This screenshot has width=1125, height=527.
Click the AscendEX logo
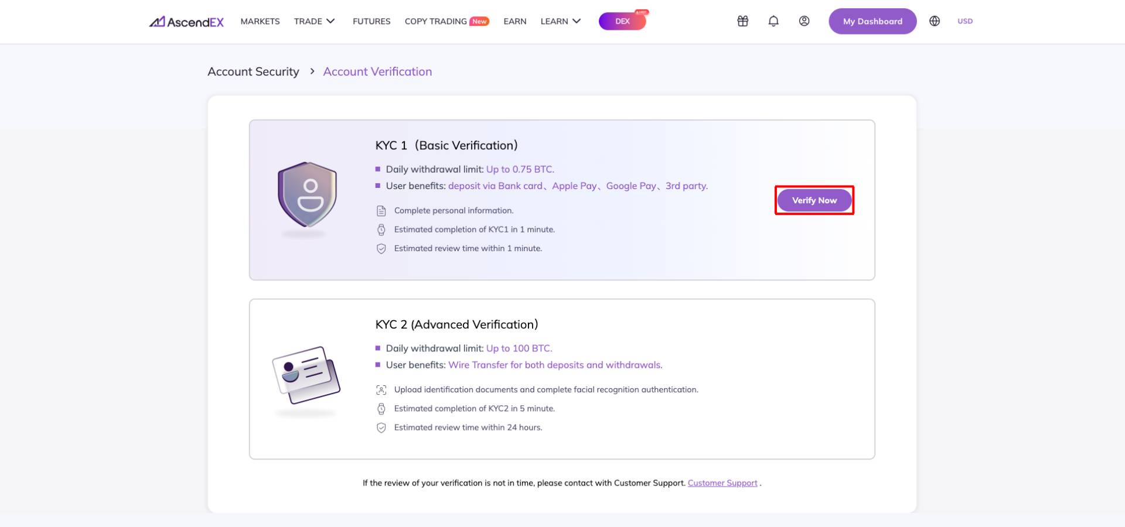tap(186, 22)
